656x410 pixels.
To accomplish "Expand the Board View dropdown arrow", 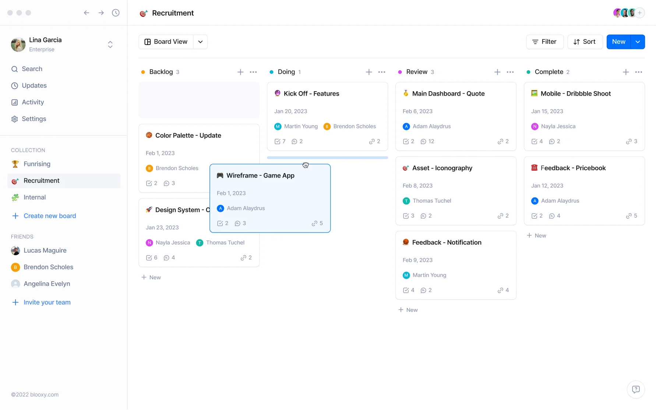I will [x=200, y=42].
